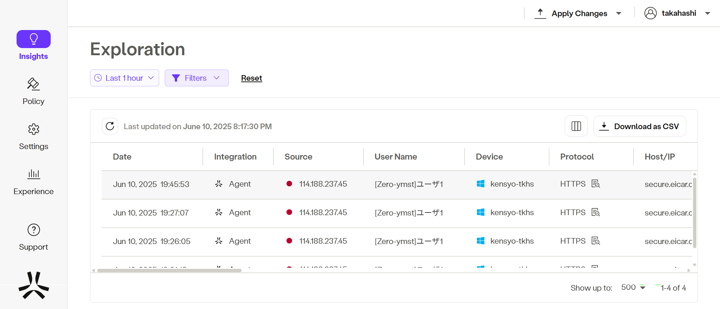Click the Windows device icon in first row

pyautogui.click(x=480, y=184)
